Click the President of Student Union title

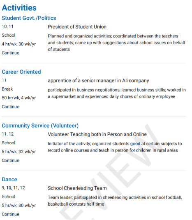point(77,27)
